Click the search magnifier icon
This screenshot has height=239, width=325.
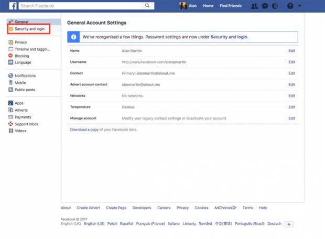point(147,6)
